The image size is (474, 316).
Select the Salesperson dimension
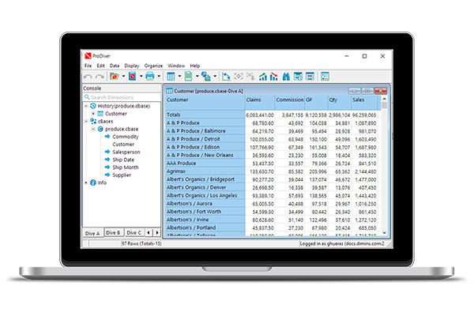tap(126, 152)
